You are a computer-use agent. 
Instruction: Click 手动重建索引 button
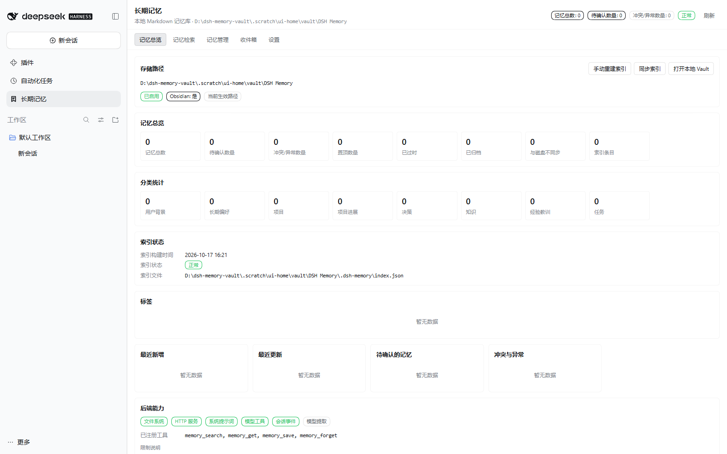point(610,69)
